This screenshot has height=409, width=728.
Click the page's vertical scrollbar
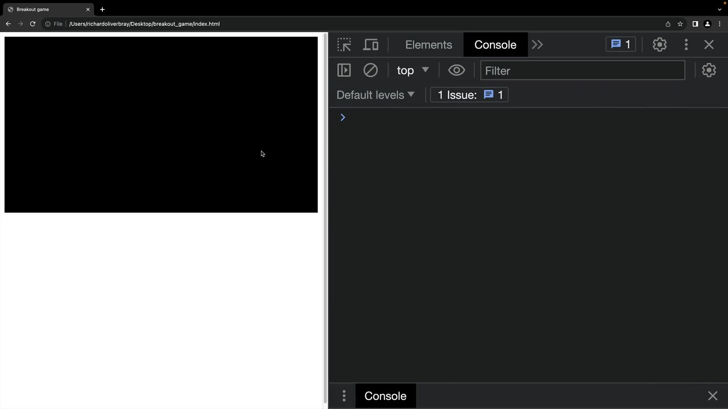[x=325, y=218]
